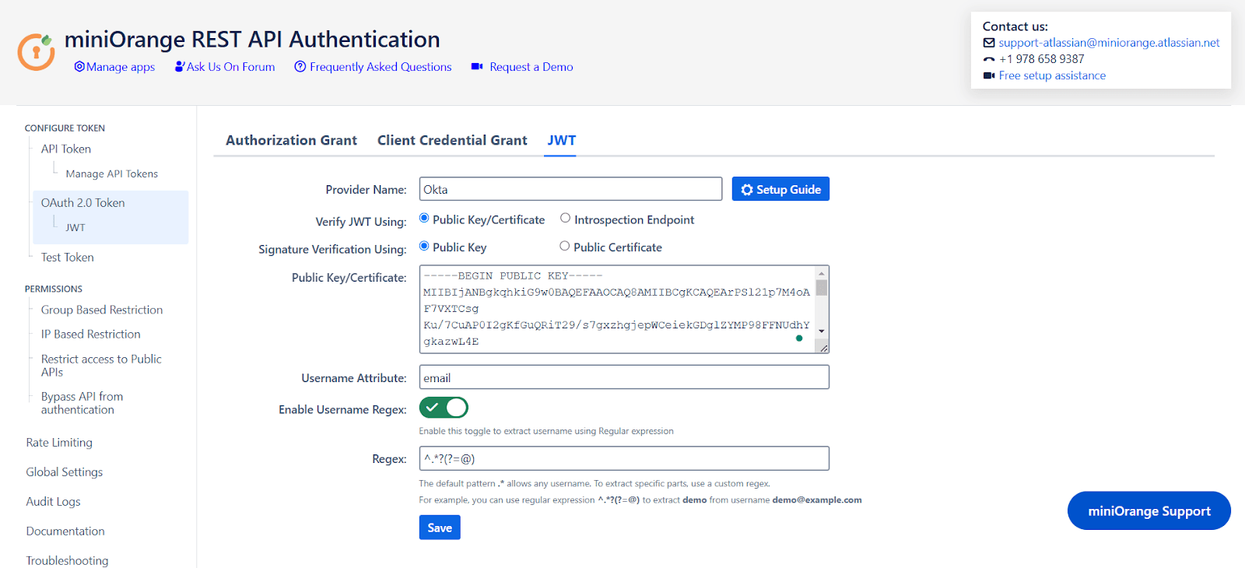Click the miniOrange logo icon
Viewport: 1245px width, 568px height.
pos(36,52)
